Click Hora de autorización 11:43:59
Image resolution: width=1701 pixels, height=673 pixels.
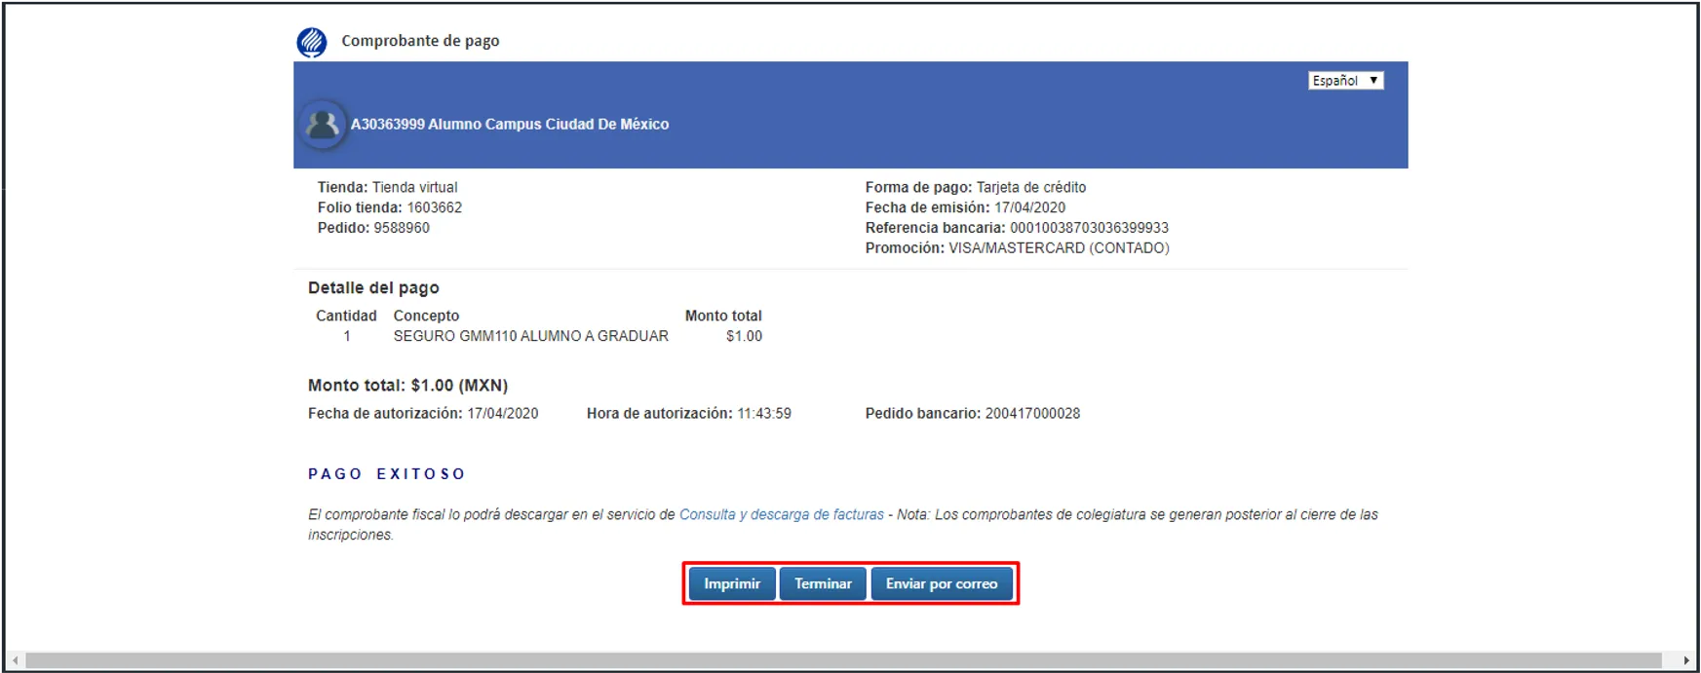point(689,414)
